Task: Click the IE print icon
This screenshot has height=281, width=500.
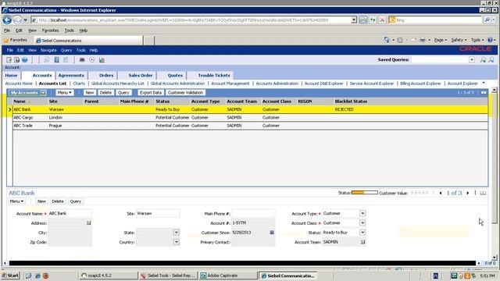Action: coord(423,40)
